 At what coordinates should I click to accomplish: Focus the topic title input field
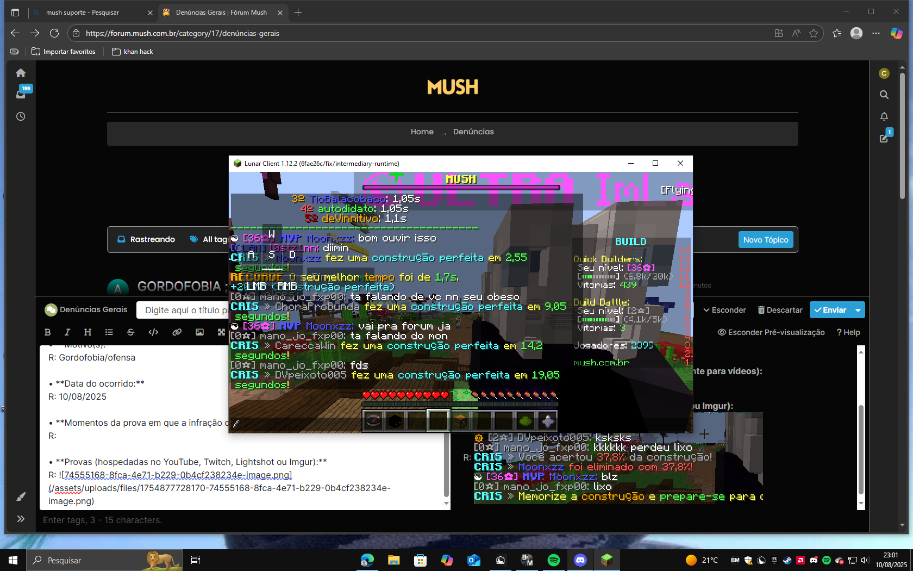click(x=183, y=310)
